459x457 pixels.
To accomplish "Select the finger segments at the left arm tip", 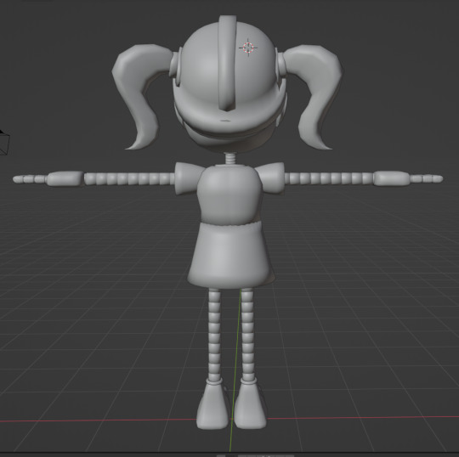I will (30, 178).
